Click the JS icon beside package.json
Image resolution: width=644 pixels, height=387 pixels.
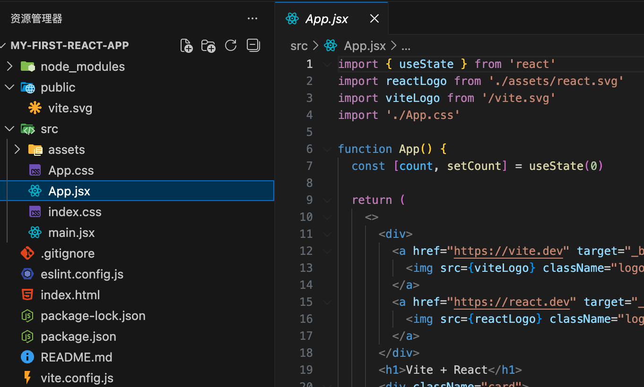point(27,337)
